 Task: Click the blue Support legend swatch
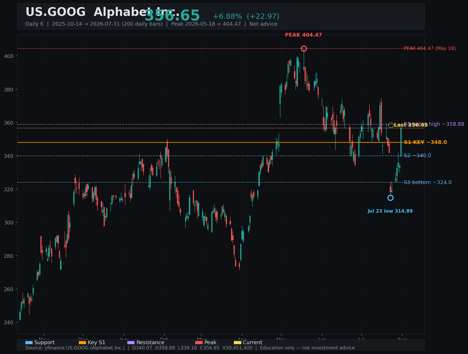29,342
